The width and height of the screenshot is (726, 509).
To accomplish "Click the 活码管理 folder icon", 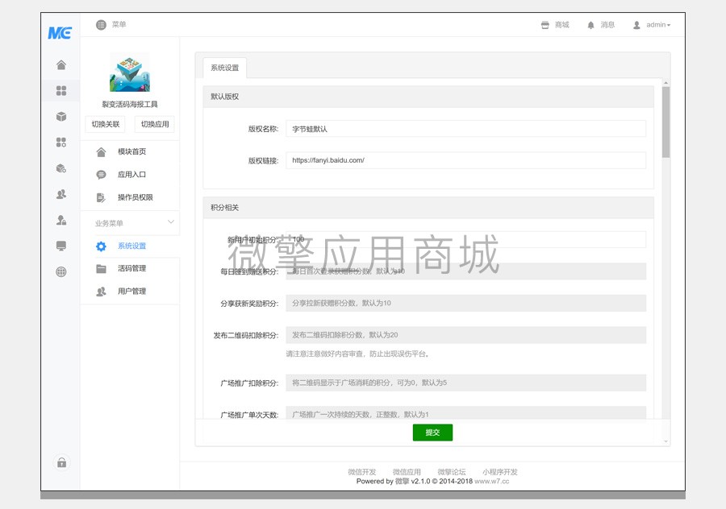I will point(100,268).
